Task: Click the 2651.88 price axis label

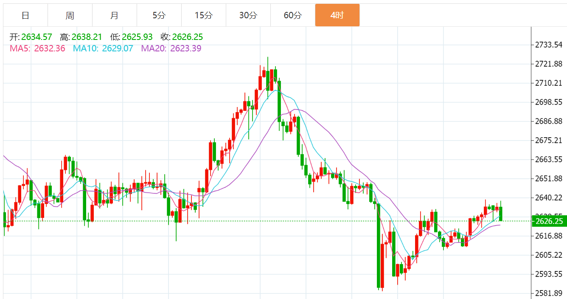Action: [x=549, y=178]
